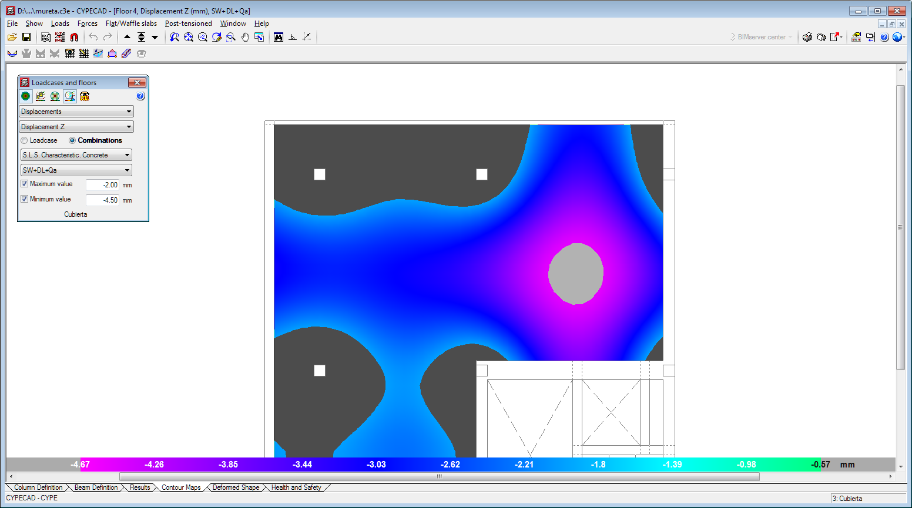Select the Loadcase radio button
912x508 pixels.
[x=24, y=140]
